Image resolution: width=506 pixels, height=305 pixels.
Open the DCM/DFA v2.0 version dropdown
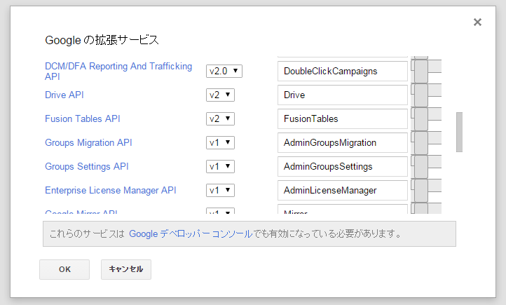[x=224, y=71]
